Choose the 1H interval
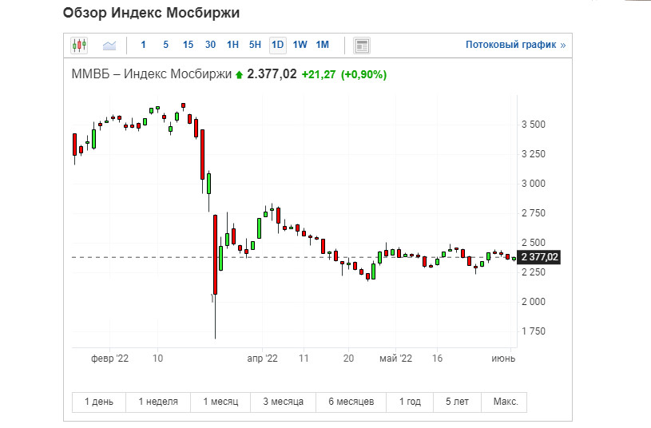651x428 pixels. [x=233, y=45]
